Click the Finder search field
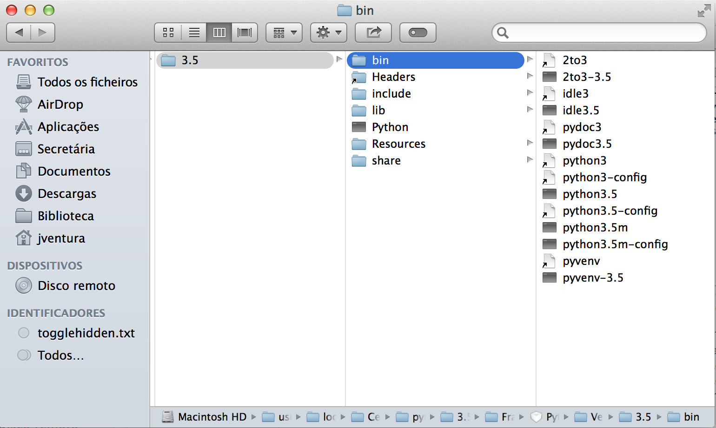The image size is (716, 428). coord(599,33)
